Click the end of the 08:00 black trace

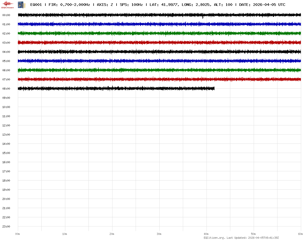[214, 88]
